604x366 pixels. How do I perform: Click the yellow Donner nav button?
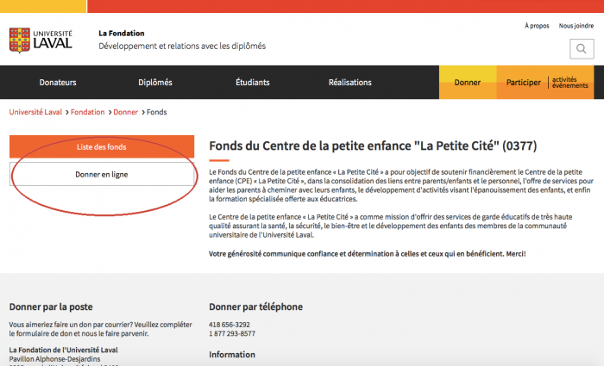(x=468, y=83)
